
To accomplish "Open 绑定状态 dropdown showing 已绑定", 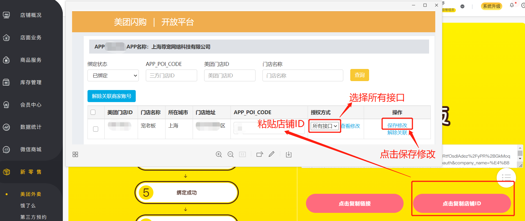I will (113, 75).
